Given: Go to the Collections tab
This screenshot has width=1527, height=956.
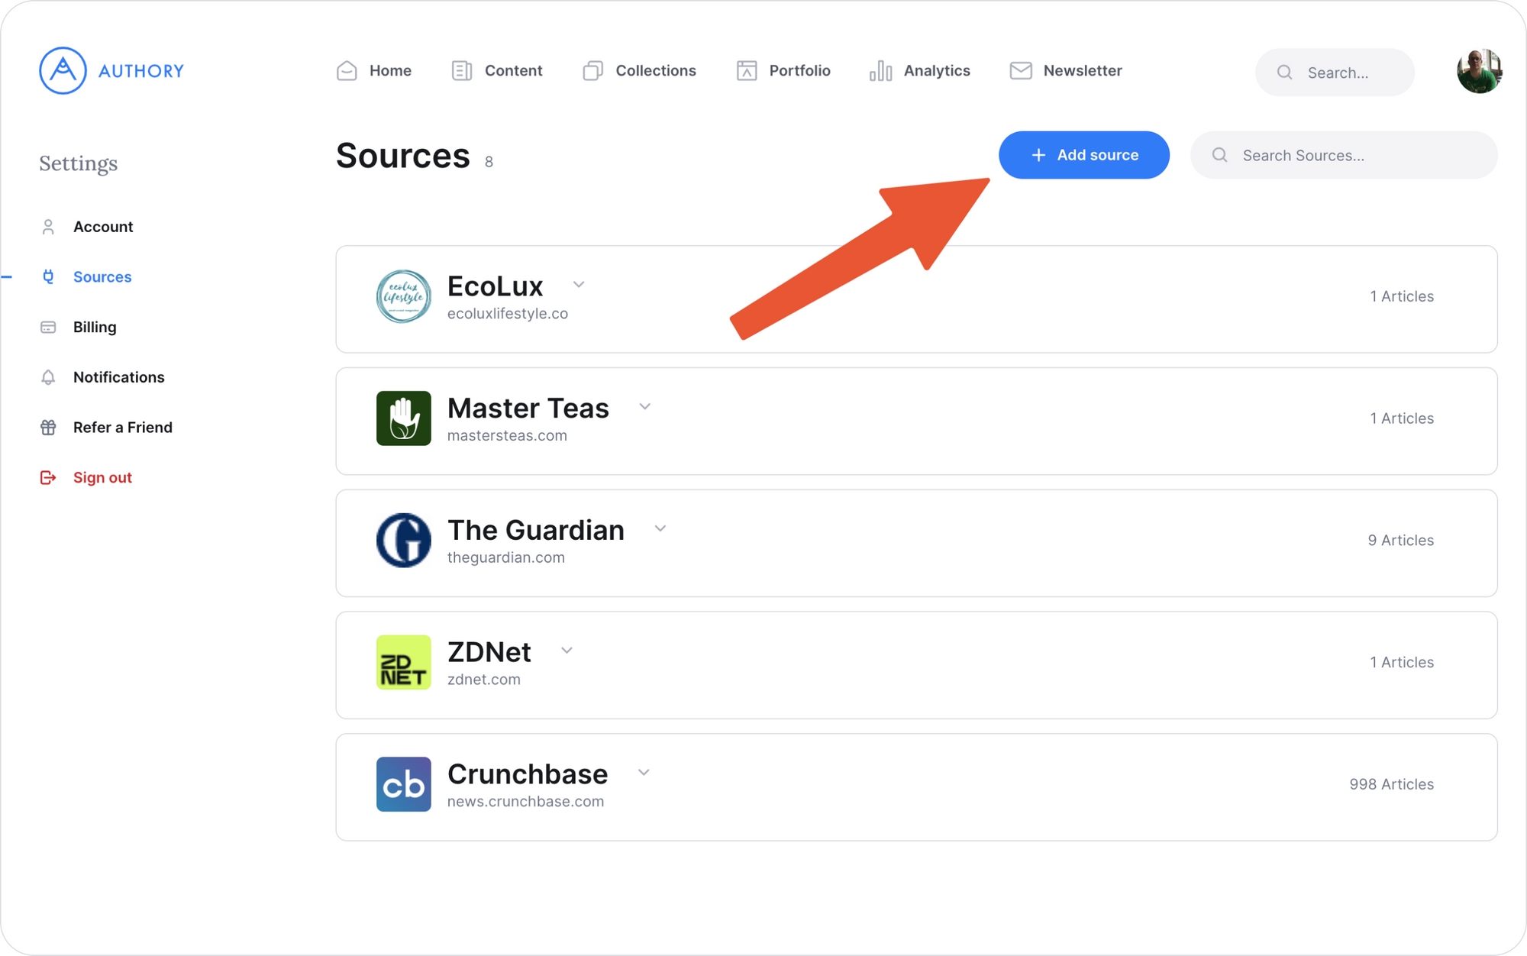Looking at the screenshot, I should pyautogui.click(x=639, y=71).
